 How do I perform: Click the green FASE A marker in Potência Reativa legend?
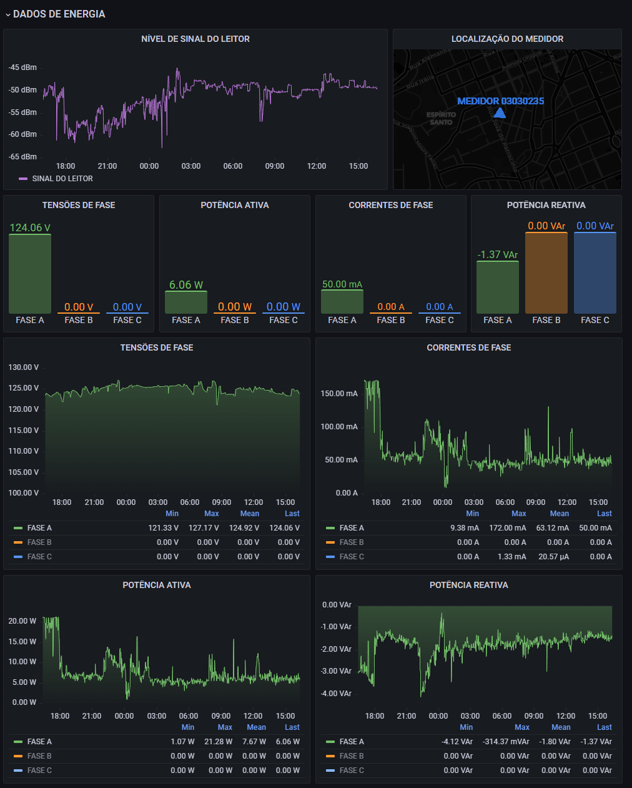tap(332, 741)
